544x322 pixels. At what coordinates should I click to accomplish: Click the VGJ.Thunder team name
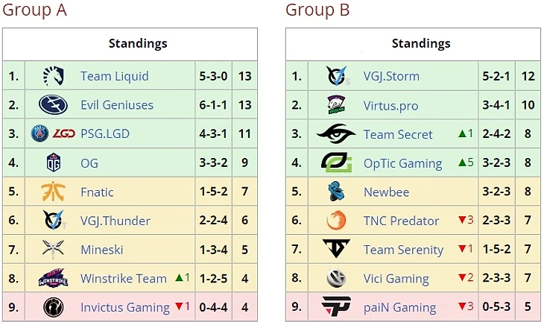point(116,221)
